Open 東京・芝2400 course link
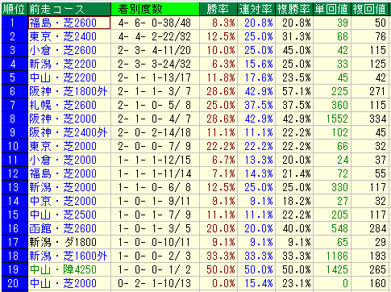Image resolution: width=391 pixels, height=292 pixels. click(63, 36)
